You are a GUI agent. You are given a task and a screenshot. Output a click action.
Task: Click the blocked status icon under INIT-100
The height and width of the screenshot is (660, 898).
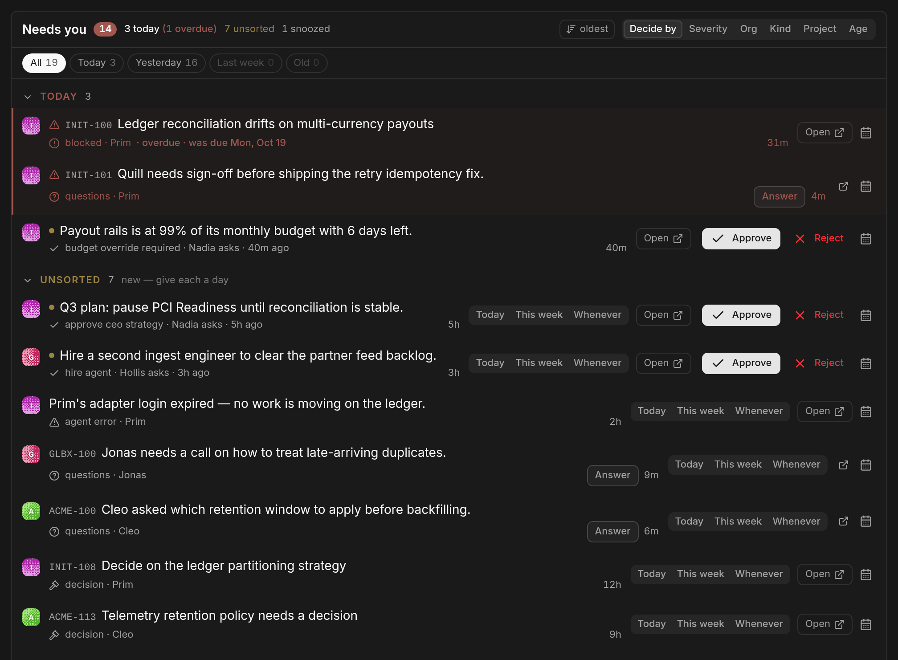(x=54, y=143)
